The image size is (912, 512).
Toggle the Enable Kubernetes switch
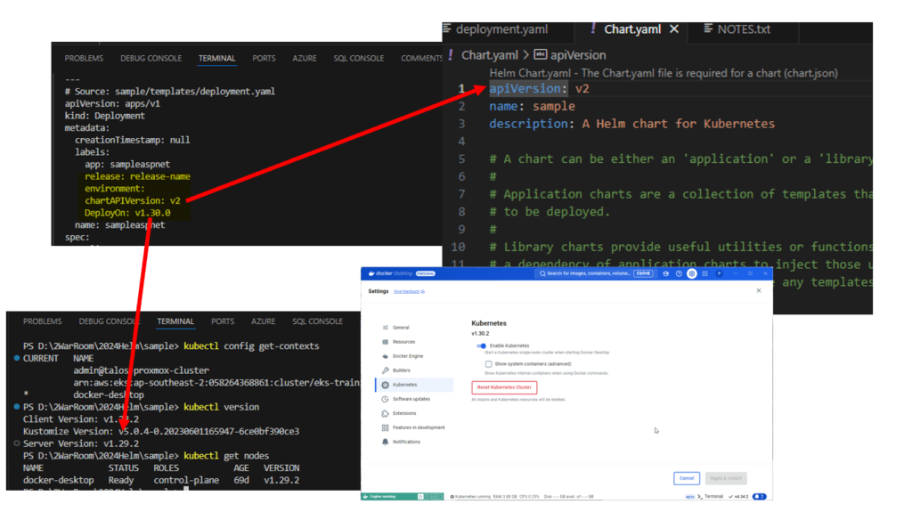pos(482,345)
